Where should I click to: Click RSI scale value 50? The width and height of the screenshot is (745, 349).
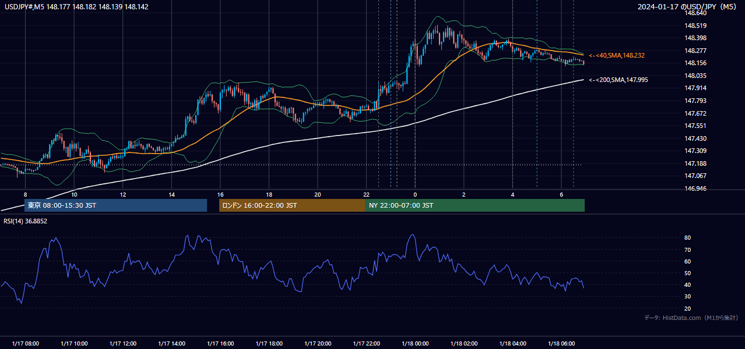(687, 273)
